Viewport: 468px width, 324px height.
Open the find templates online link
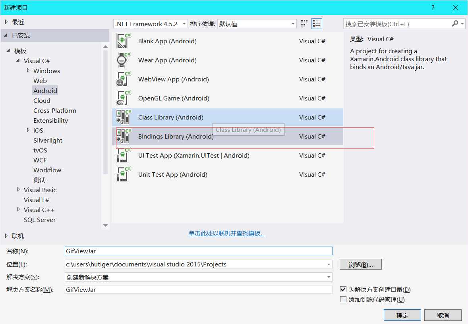pyautogui.click(x=227, y=233)
